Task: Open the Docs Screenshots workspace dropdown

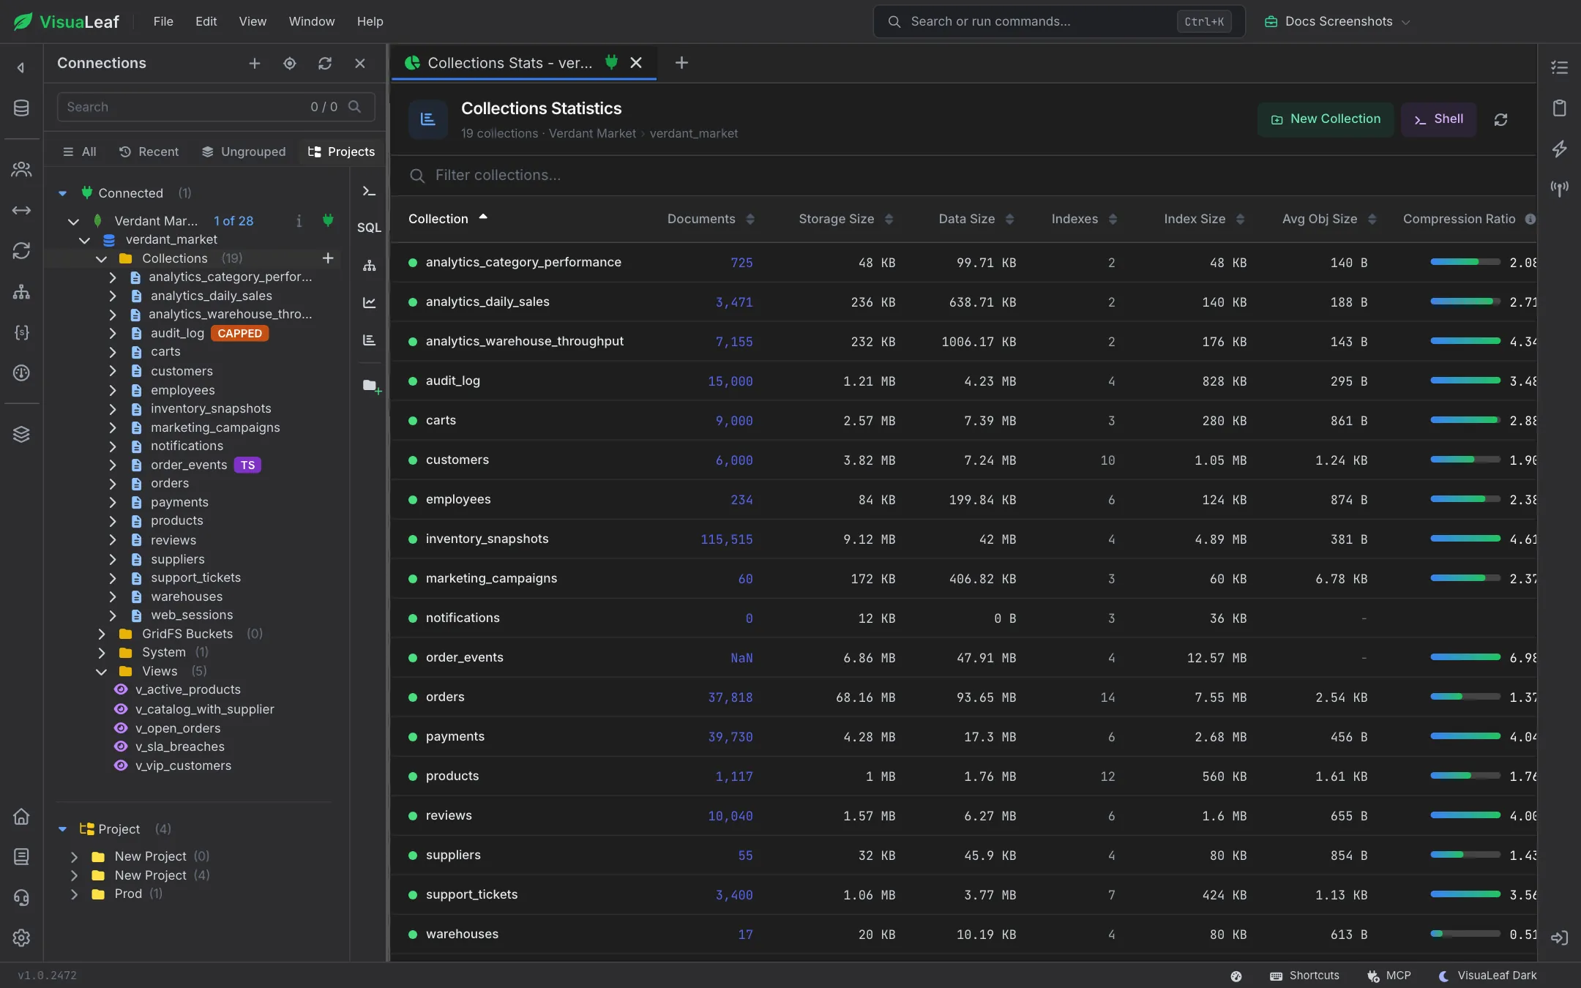Action: (1337, 22)
